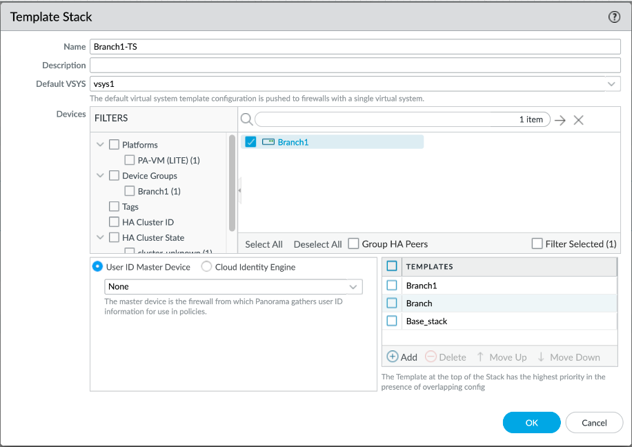Click the TEMPLATES column header
Screen dimensions: 632x447
[429, 266]
